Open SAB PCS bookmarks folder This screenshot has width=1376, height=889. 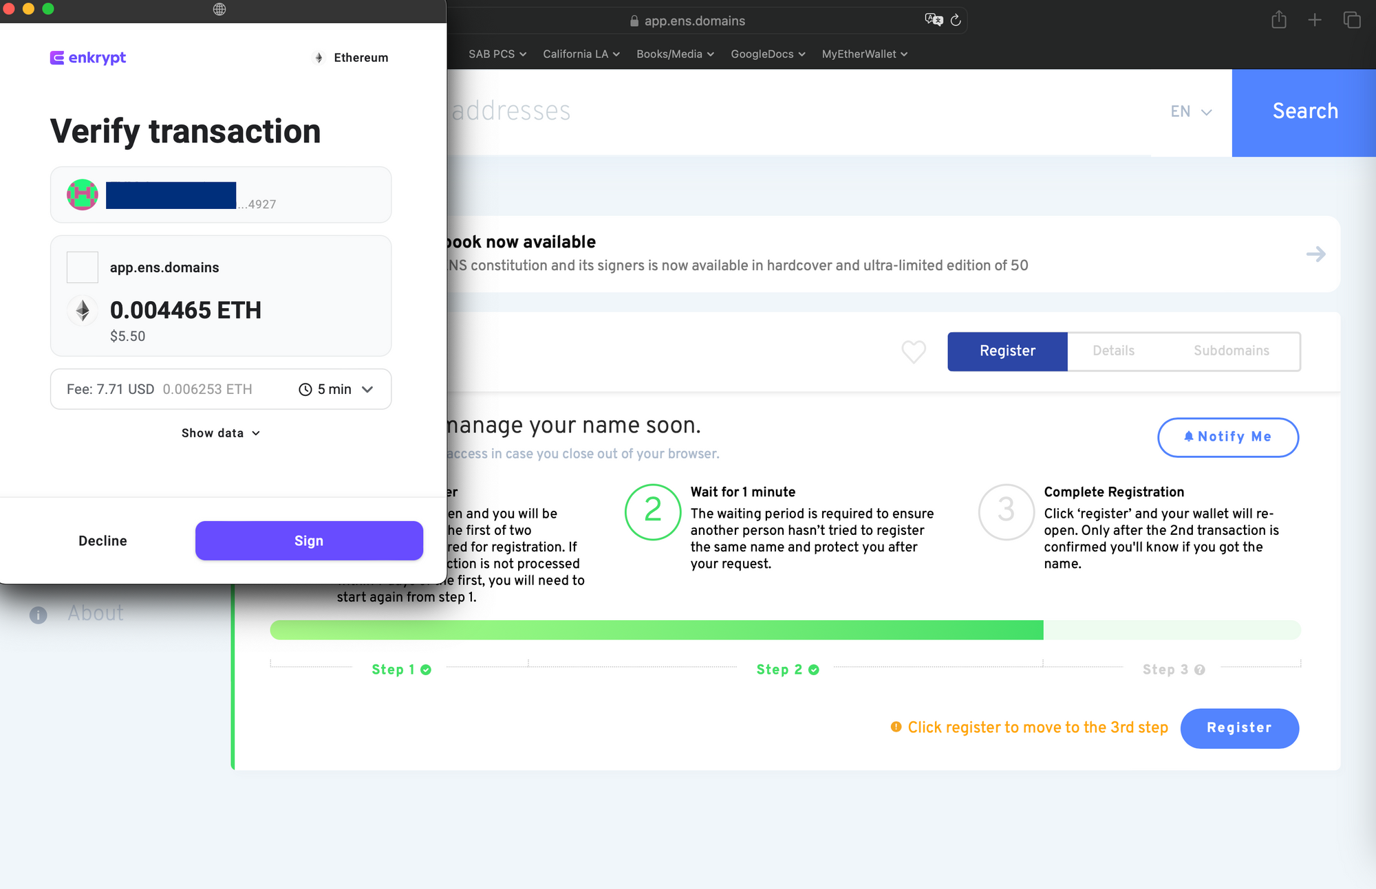point(497,54)
